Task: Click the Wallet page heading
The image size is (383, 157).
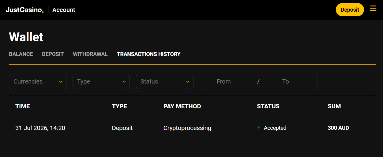Action: 26,37
